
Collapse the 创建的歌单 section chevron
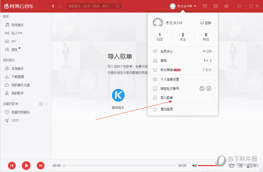(46, 104)
